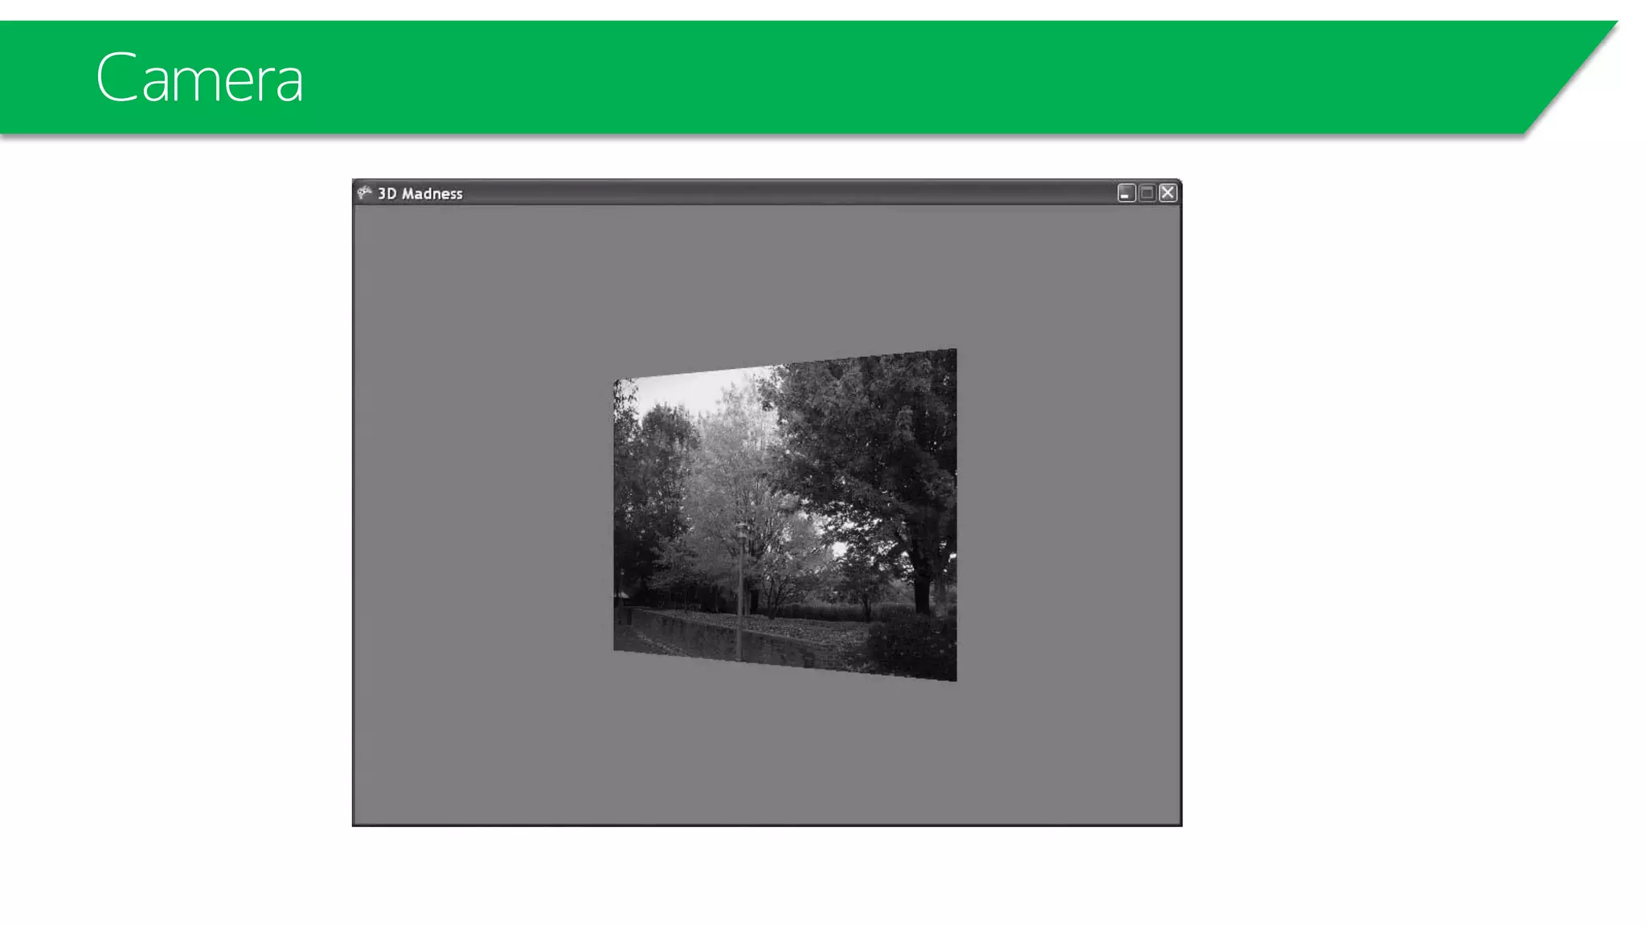
Task: Click the 3D Madness window application icon
Action: pyautogui.click(x=365, y=193)
